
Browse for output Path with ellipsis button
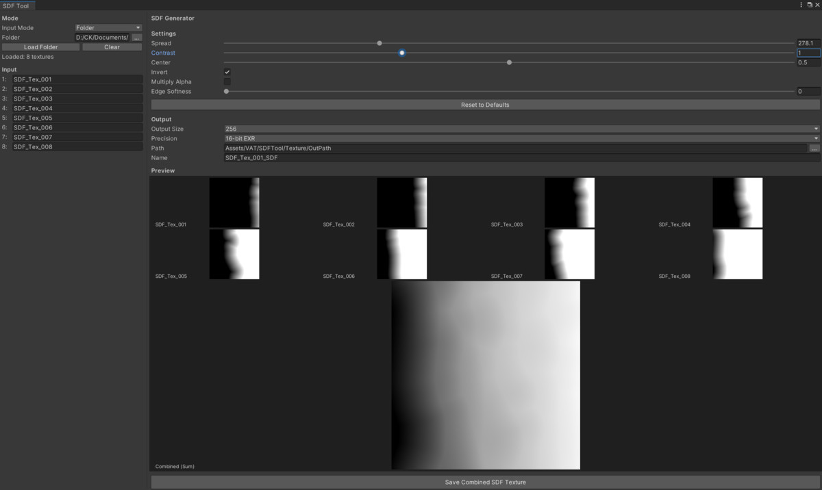click(x=814, y=148)
